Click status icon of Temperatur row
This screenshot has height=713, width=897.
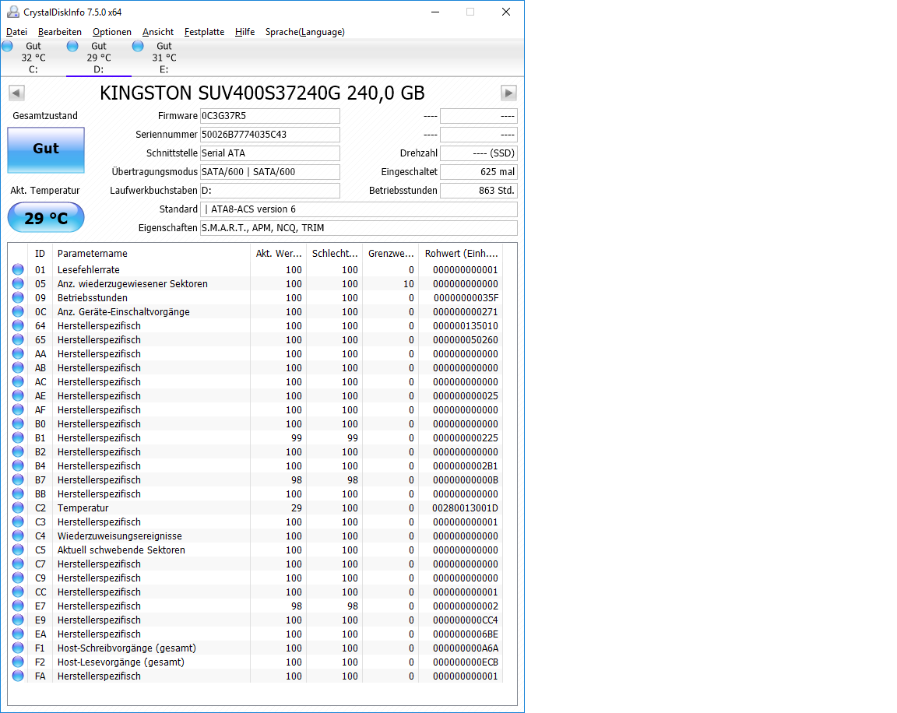[x=19, y=508]
